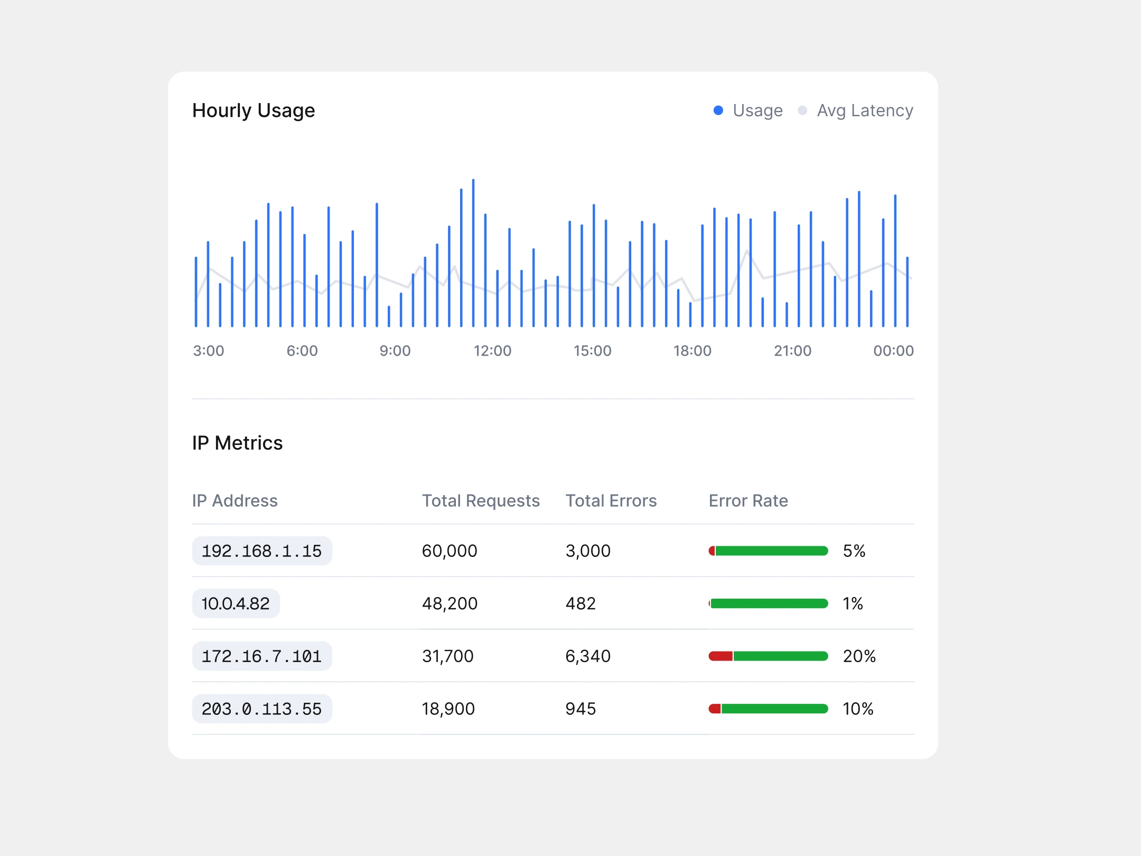The image size is (1141, 856).
Task: Click the 9:00 time axis label
Action: 395,351
